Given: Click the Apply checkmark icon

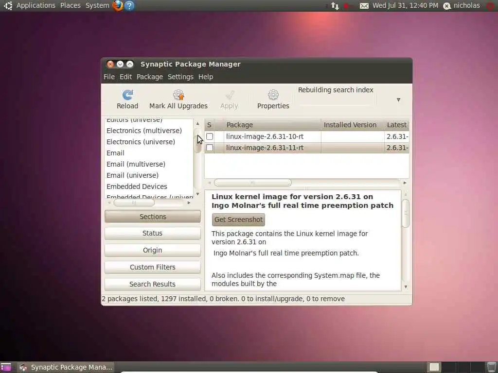Looking at the screenshot, I should [x=230, y=95].
